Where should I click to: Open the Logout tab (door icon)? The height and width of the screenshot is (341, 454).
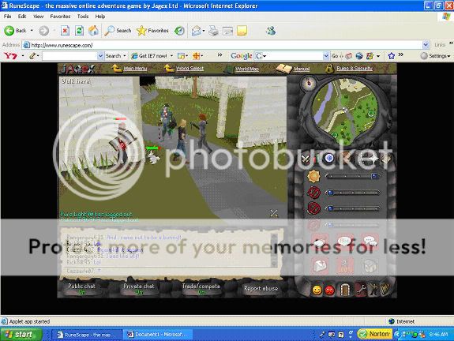345,290
